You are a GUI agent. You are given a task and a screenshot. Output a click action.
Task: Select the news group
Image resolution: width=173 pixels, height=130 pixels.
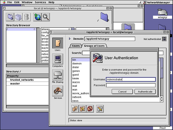point(81,101)
